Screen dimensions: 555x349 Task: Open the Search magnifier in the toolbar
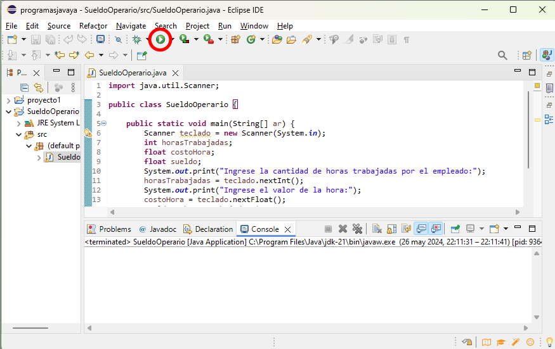click(502, 55)
